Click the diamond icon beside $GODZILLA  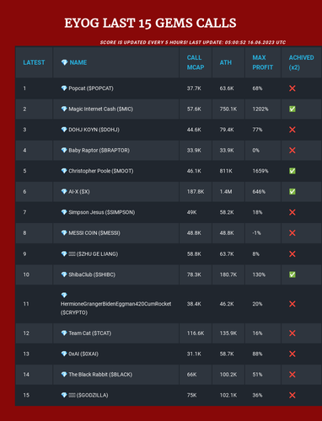click(64, 395)
